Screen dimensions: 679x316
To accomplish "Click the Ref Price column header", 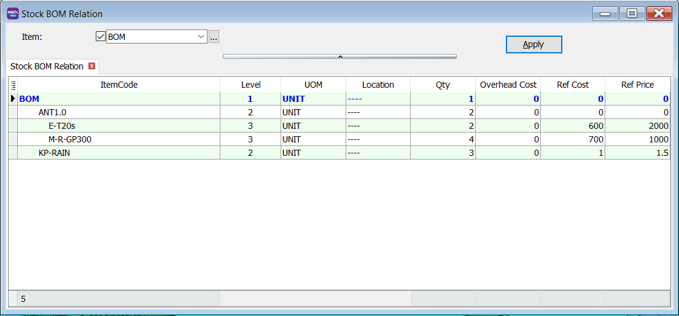I will pyautogui.click(x=637, y=85).
